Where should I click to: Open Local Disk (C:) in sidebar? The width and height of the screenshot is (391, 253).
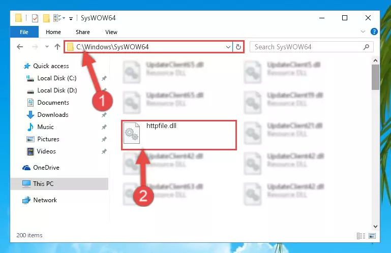[x=57, y=78]
